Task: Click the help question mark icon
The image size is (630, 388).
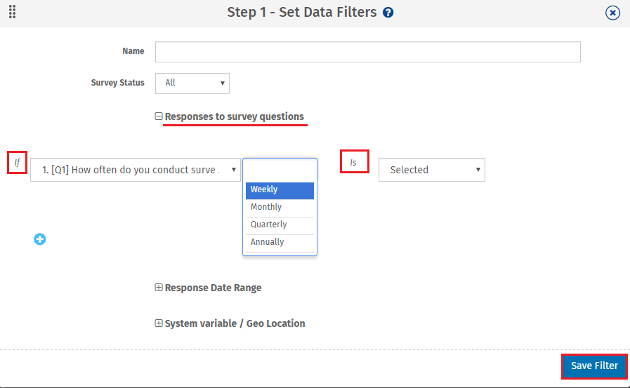Action: [x=388, y=13]
